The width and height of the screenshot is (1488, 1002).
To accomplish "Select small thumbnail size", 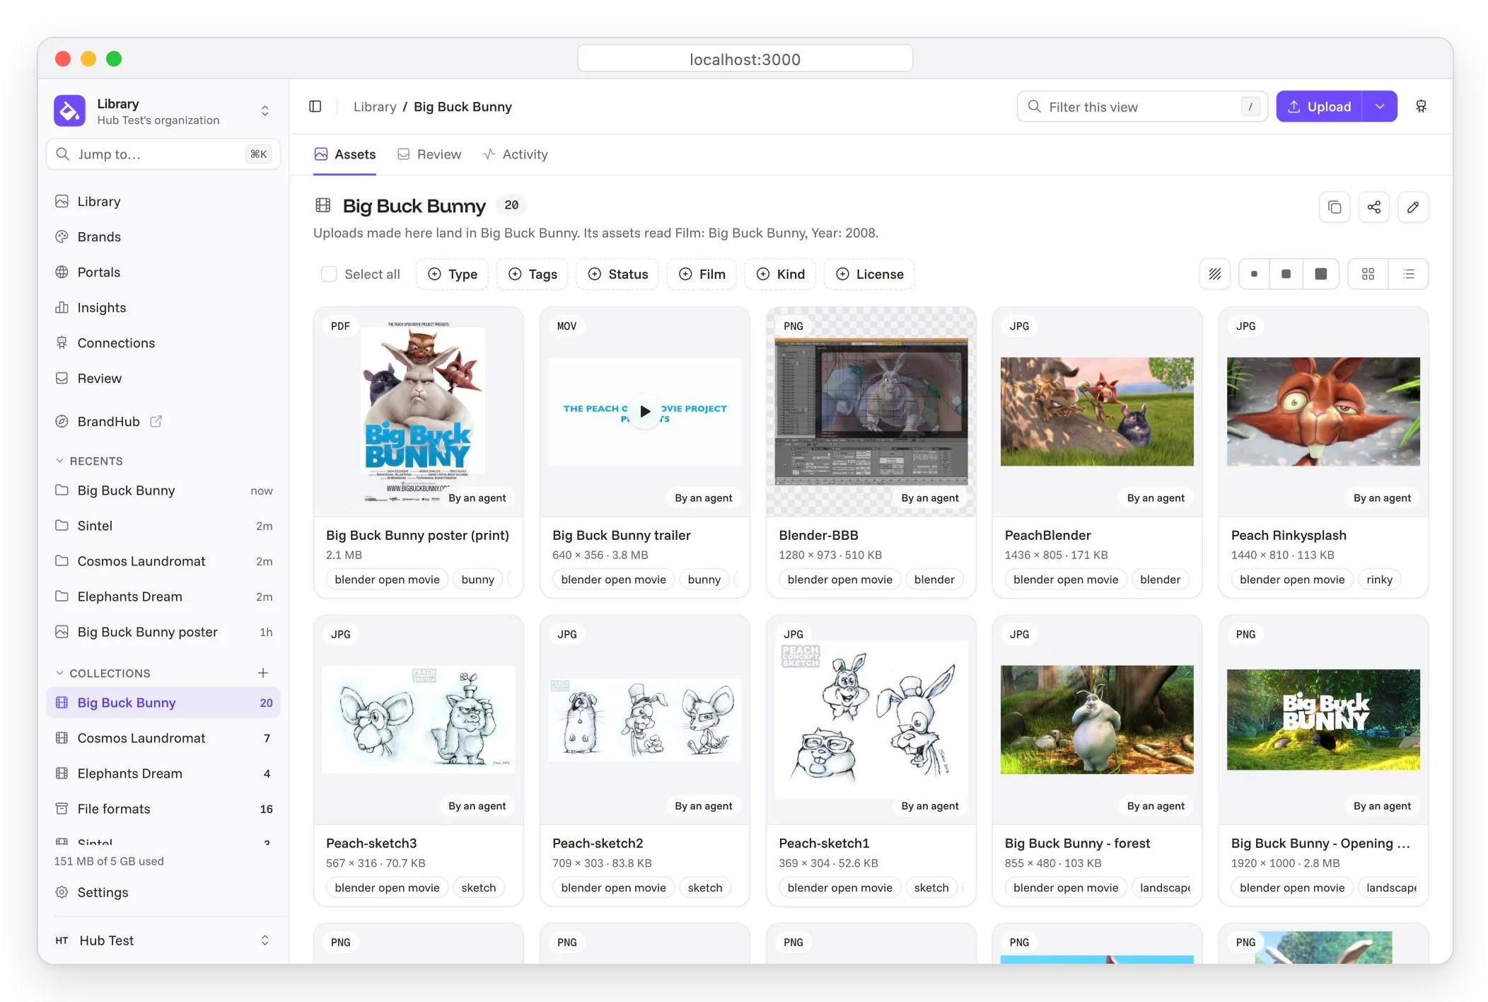I will [1254, 274].
